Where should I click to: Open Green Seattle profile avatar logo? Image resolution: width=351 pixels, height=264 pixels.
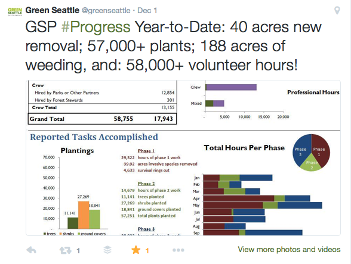pyautogui.click(x=15, y=12)
